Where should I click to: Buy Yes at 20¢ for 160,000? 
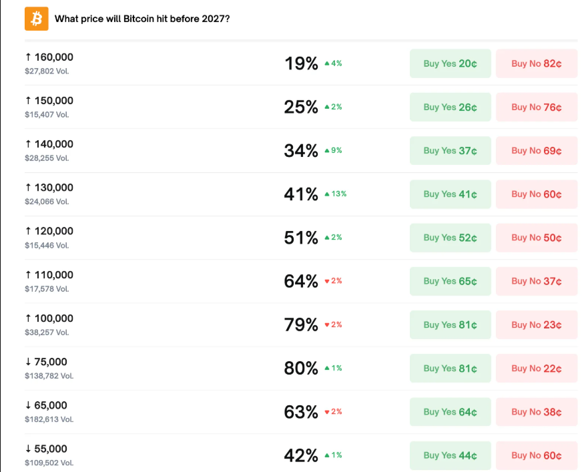pos(450,64)
